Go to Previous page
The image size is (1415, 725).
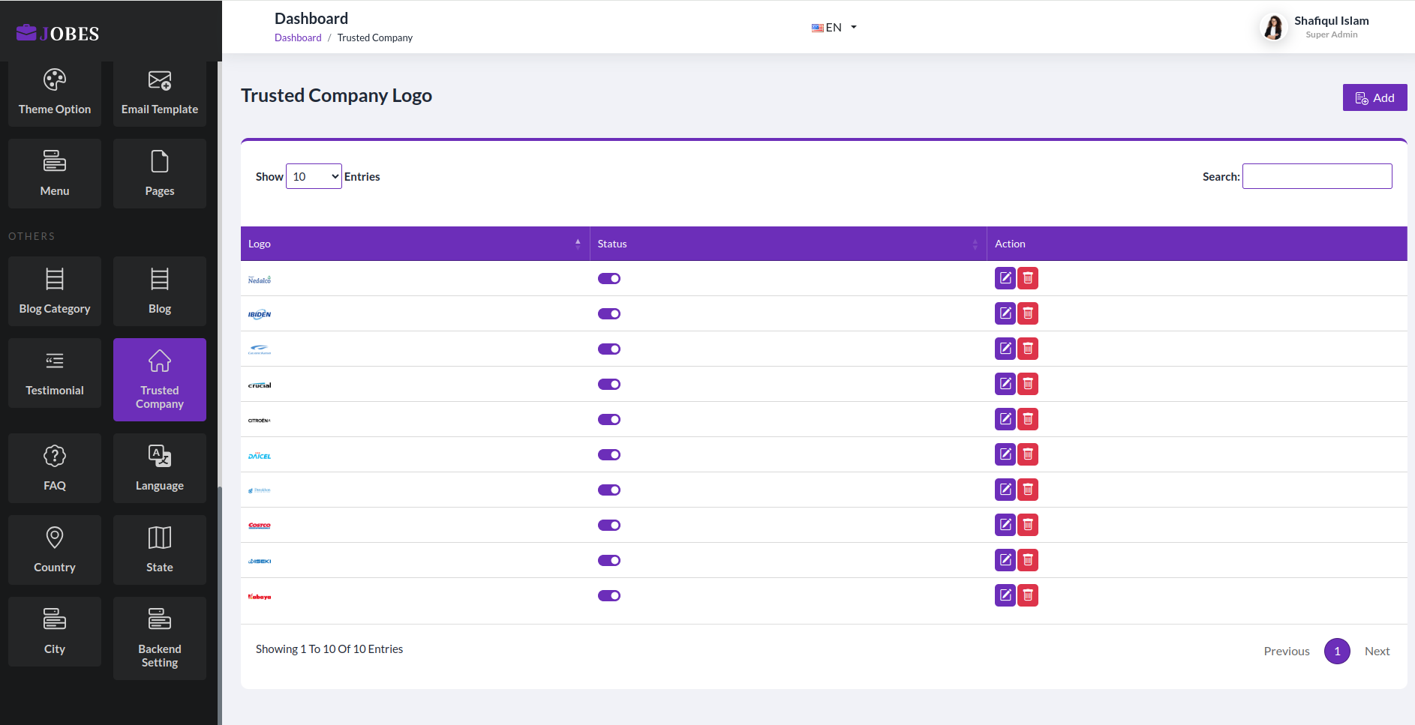[1287, 651]
